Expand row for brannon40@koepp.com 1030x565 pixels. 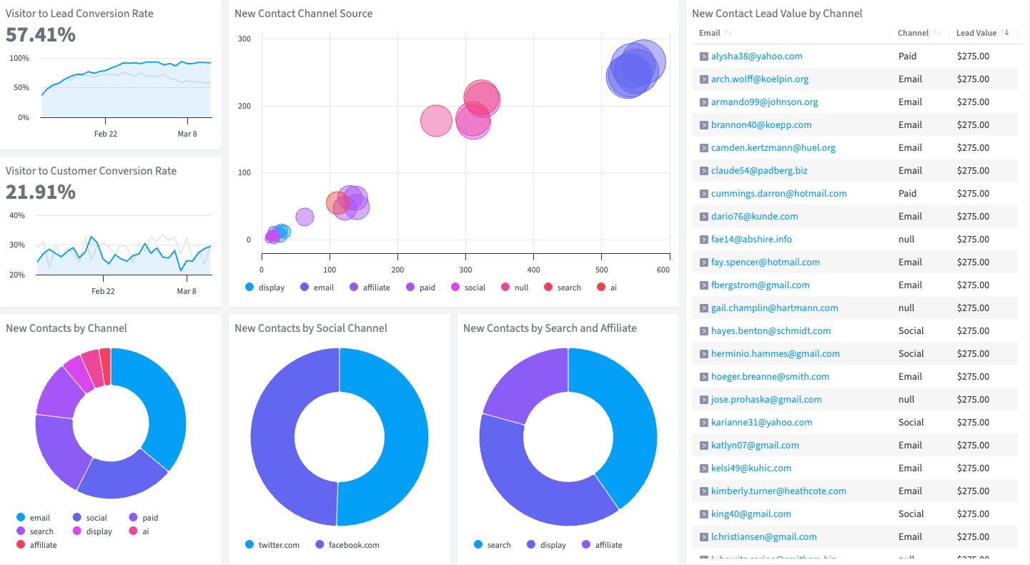[x=703, y=124]
